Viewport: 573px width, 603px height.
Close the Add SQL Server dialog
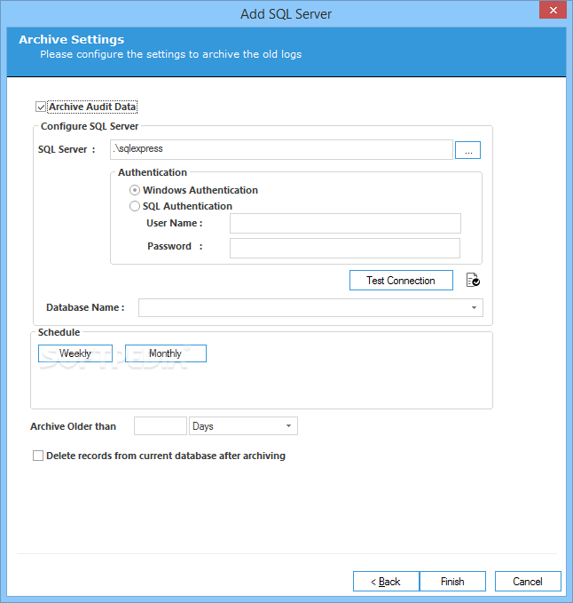553,10
